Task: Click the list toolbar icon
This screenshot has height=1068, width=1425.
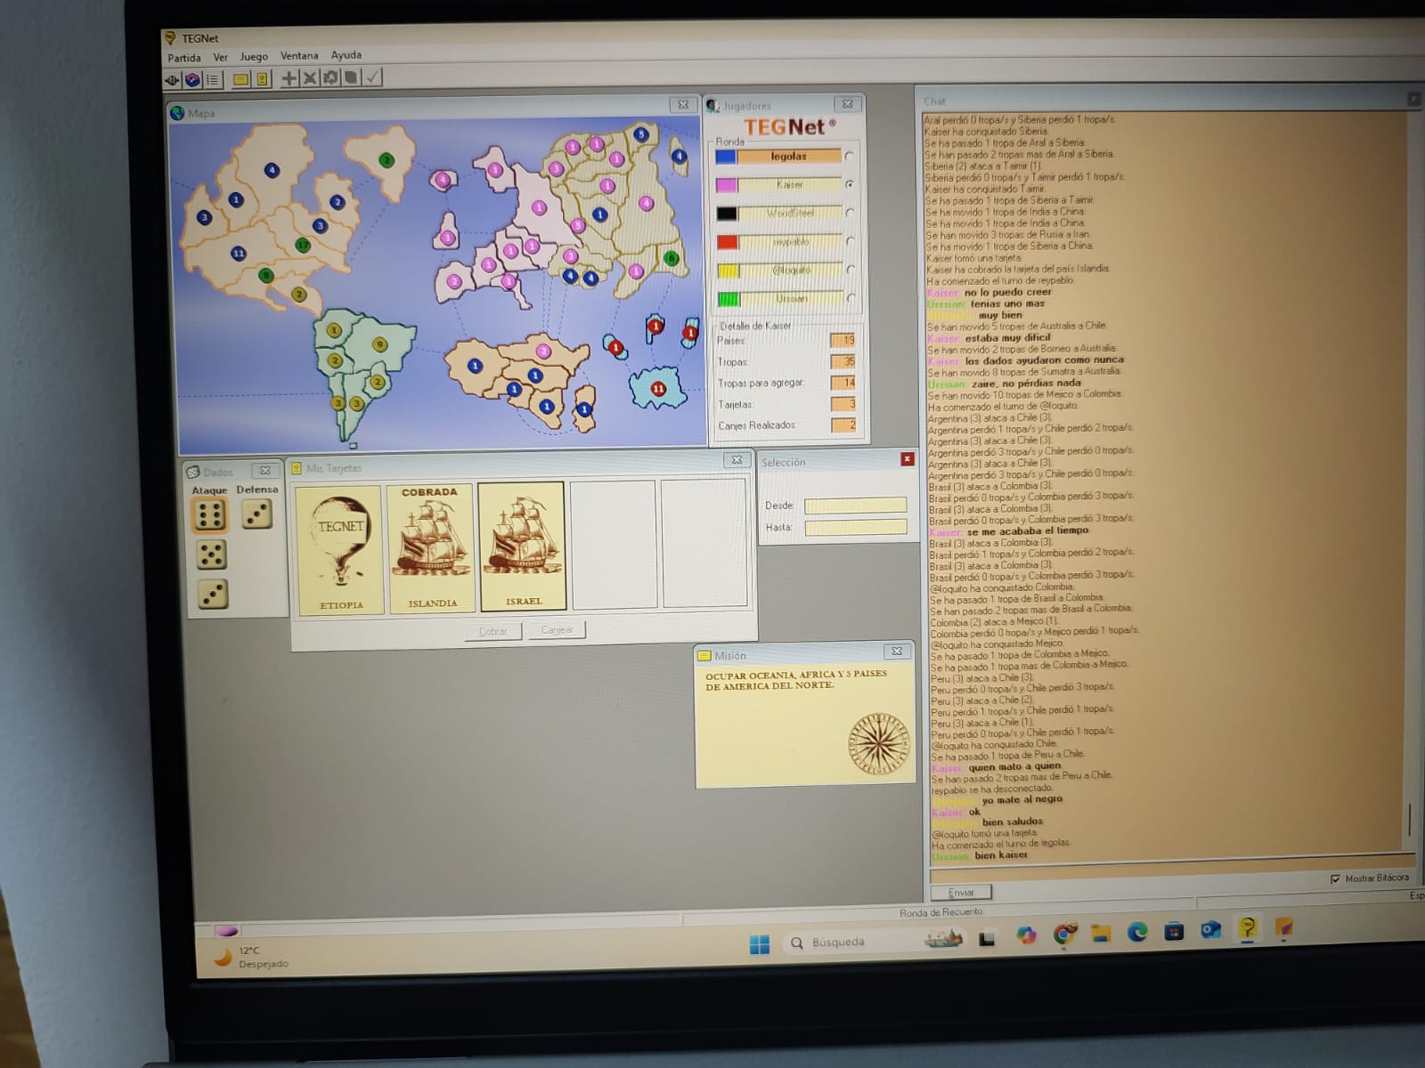Action: click(213, 80)
